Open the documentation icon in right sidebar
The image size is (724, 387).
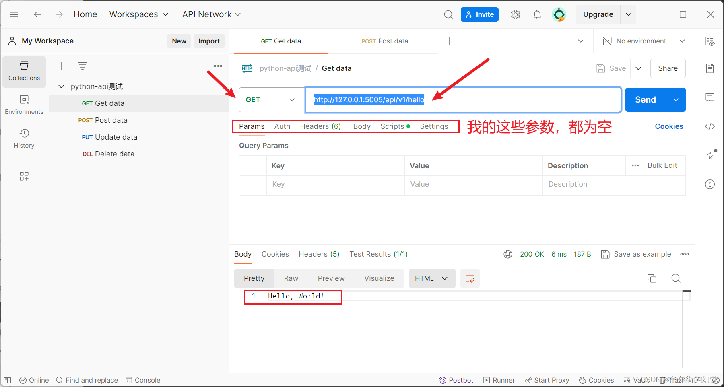point(710,68)
